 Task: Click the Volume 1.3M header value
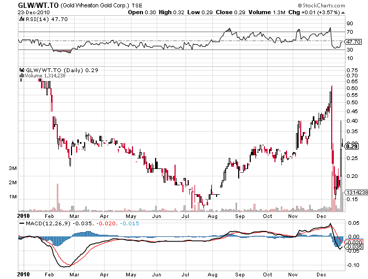click(x=267, y=12)
